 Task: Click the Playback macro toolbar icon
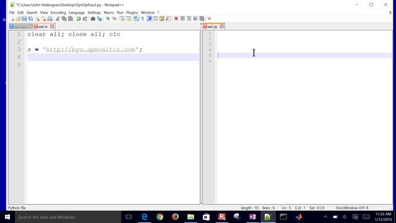[x=189, y=19]
